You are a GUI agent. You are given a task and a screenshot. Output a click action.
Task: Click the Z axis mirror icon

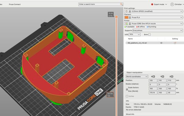(172, 76)
